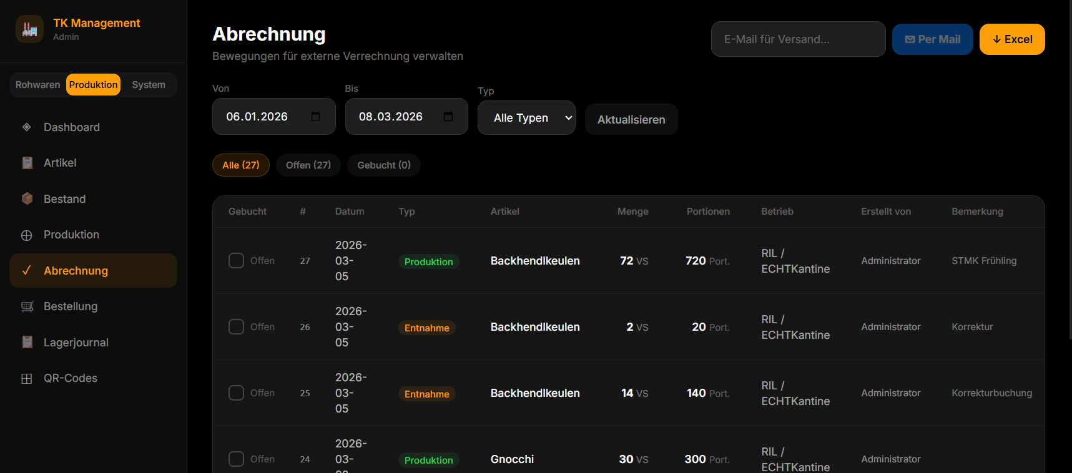Click the Bestand box icon
This screenshot has height=473, width=1072.
tap(27, 199)
